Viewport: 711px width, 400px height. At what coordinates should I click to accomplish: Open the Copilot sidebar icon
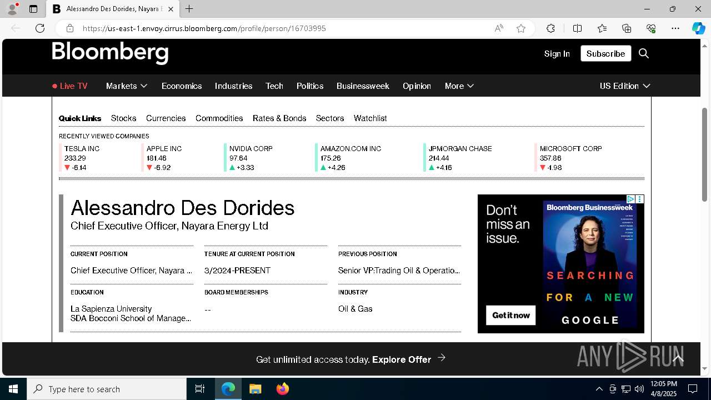pyautogui.click(x=698, y=28)
